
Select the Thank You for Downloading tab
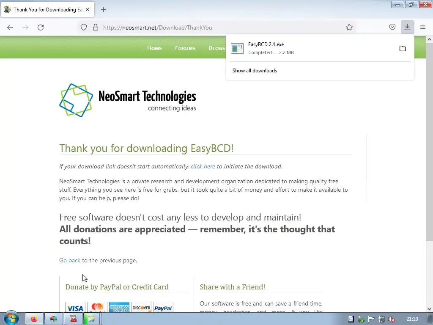47,9
